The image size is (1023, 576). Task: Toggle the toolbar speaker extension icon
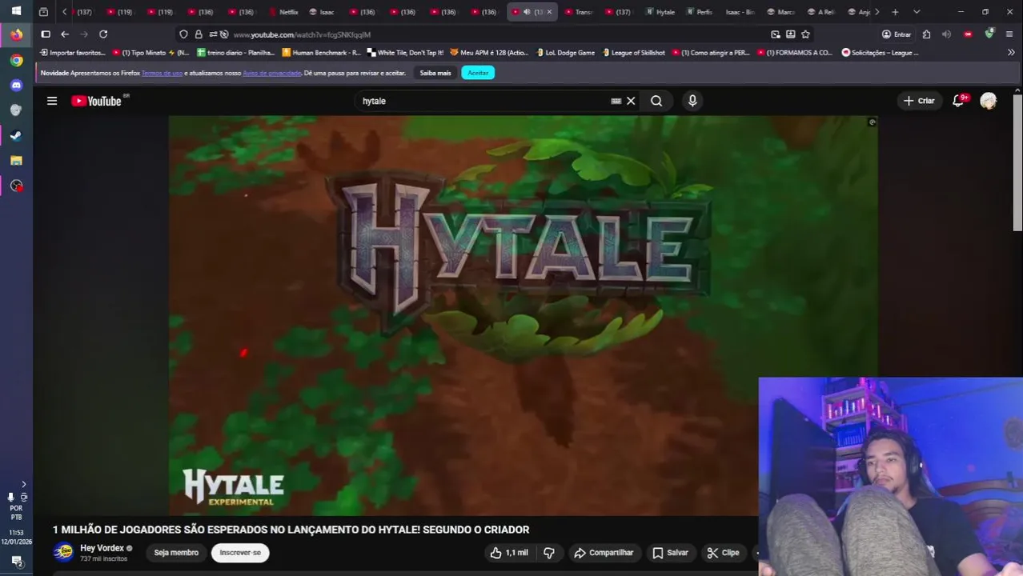[946, 34]
